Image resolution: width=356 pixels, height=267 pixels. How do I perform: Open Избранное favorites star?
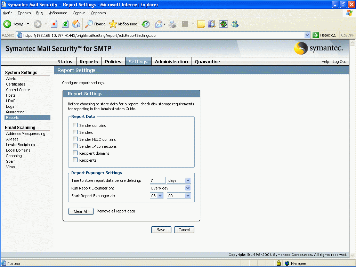(113, 24)
